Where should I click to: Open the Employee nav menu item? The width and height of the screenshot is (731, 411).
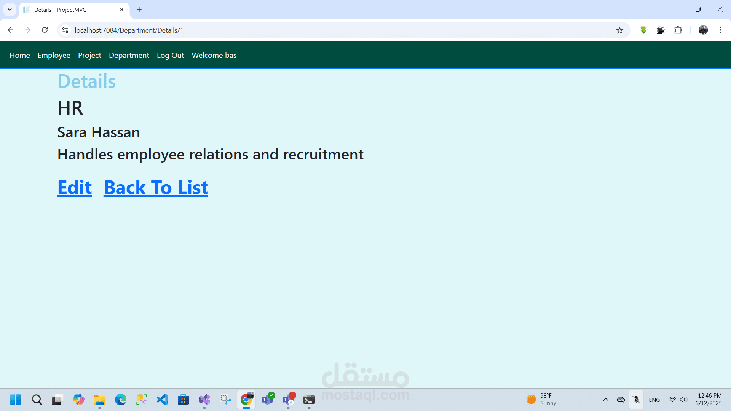(54, 55)
